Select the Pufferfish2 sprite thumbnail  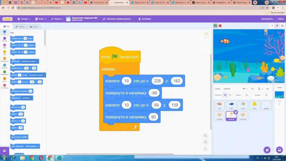[243, 116]
